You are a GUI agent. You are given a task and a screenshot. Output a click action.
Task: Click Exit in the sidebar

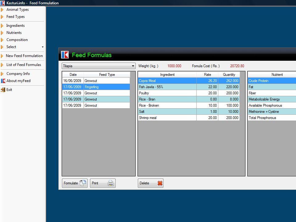pos(9,90)
